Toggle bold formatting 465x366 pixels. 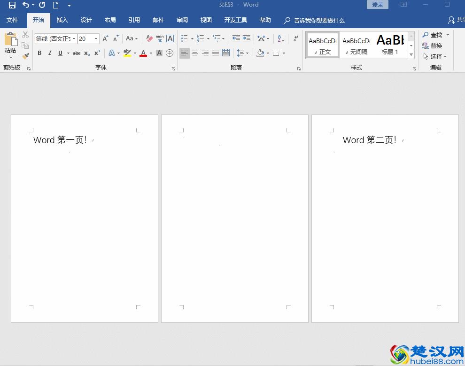click(39, 53)
